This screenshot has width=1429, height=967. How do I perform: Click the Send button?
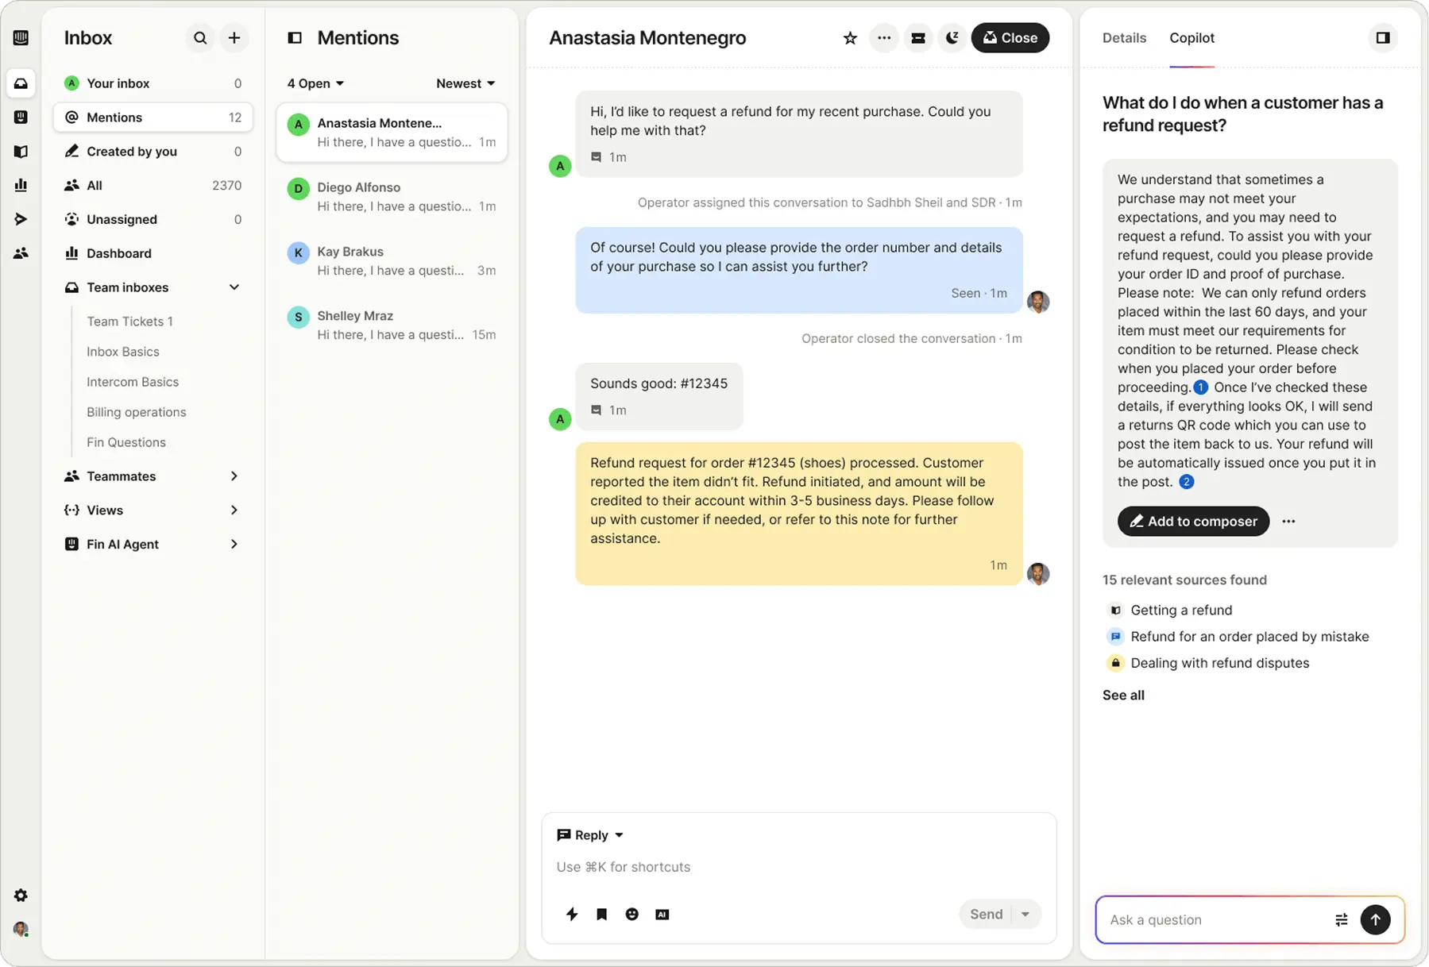click(x=986, y=915)
